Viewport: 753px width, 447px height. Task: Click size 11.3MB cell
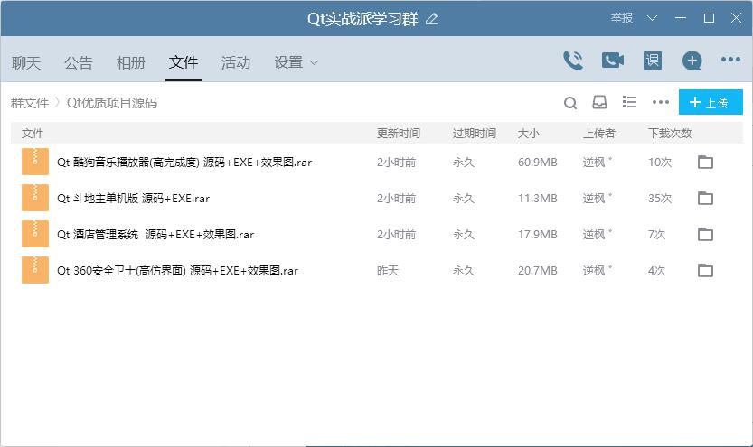coord(537,198)
